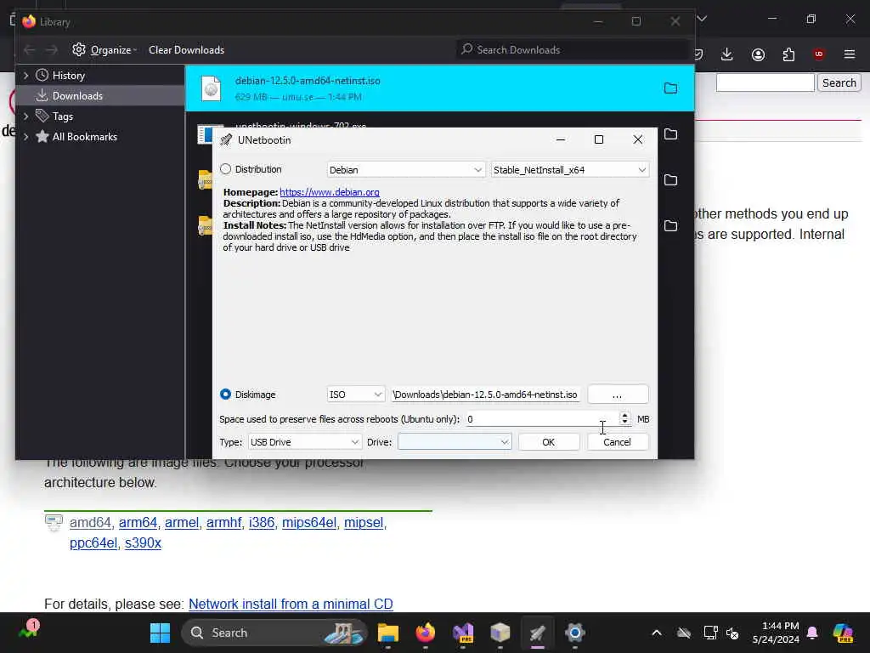Open containing folder for fourth download row
Screen dimensions: 870x653
(671, 225)
